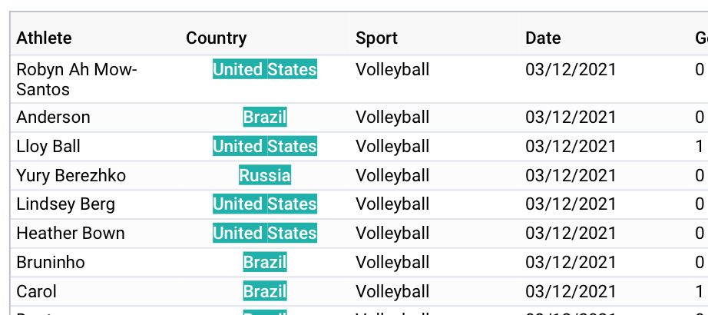Select the Yury Berezhko cell
708x315 pixels.
(x=94, y=175)
